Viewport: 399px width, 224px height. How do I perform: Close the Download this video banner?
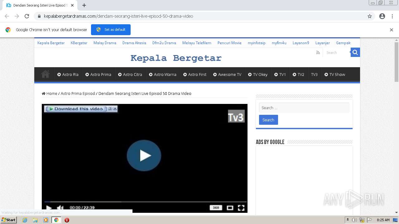[x=115, y=109]
